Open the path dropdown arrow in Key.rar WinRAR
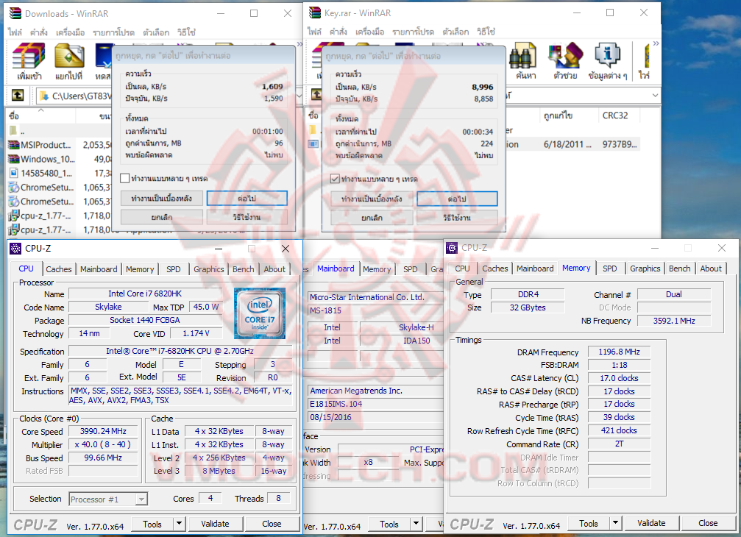Screen dimensions: 741x537 tap(655, 95)
